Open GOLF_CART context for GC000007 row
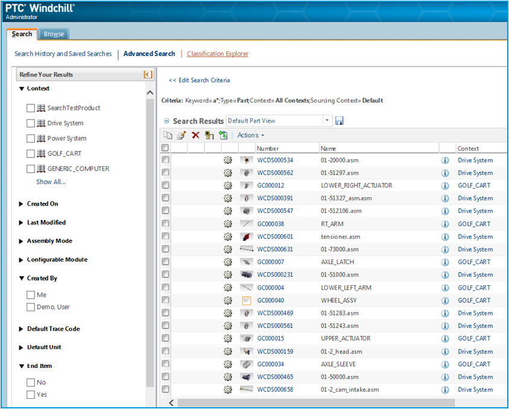 click(x=474, y=262)
